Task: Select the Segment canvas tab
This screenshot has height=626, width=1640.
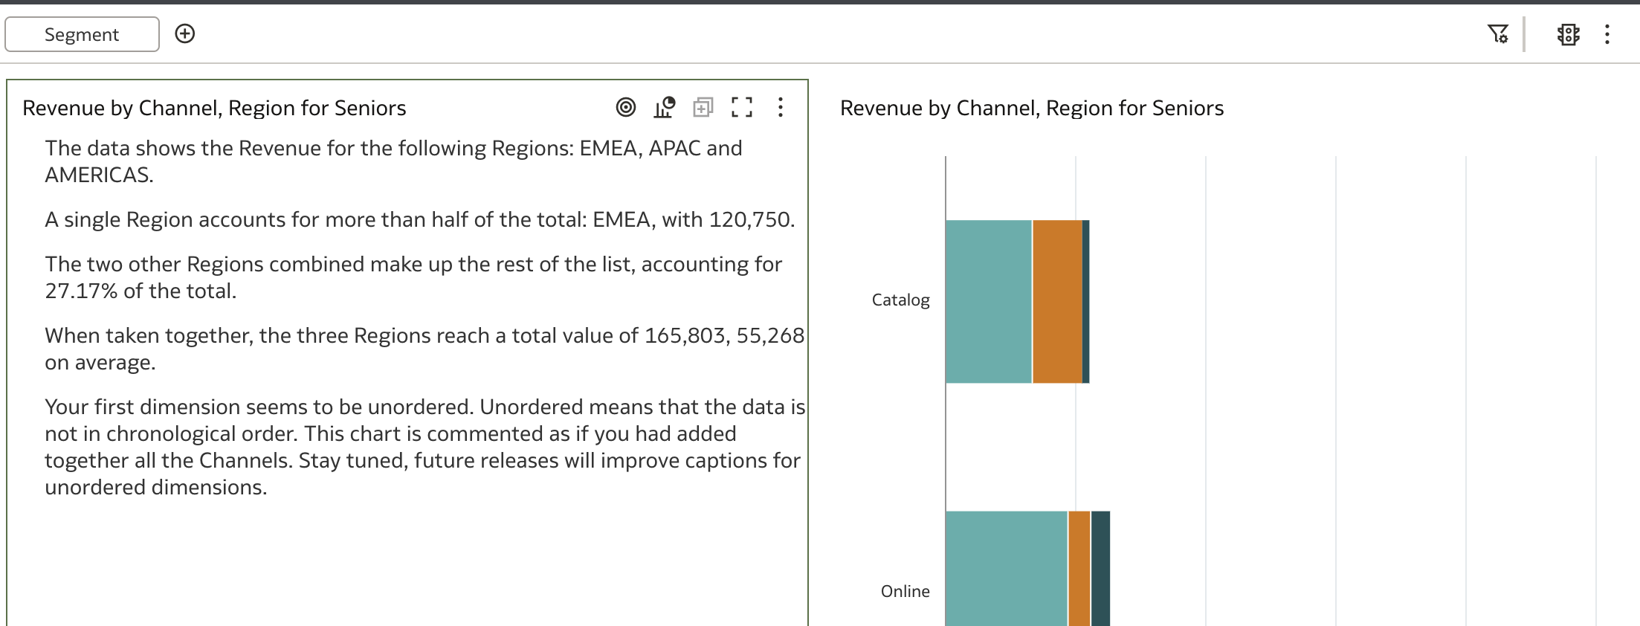Action: pyautogui.click(x=82, y=34)
